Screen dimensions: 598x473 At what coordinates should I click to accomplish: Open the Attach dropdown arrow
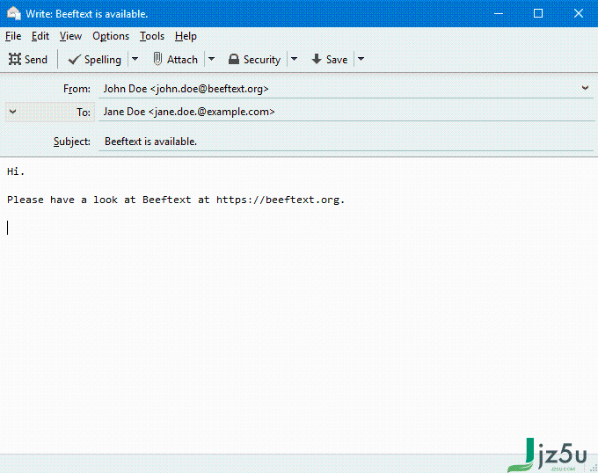click(x=212, y=59)
